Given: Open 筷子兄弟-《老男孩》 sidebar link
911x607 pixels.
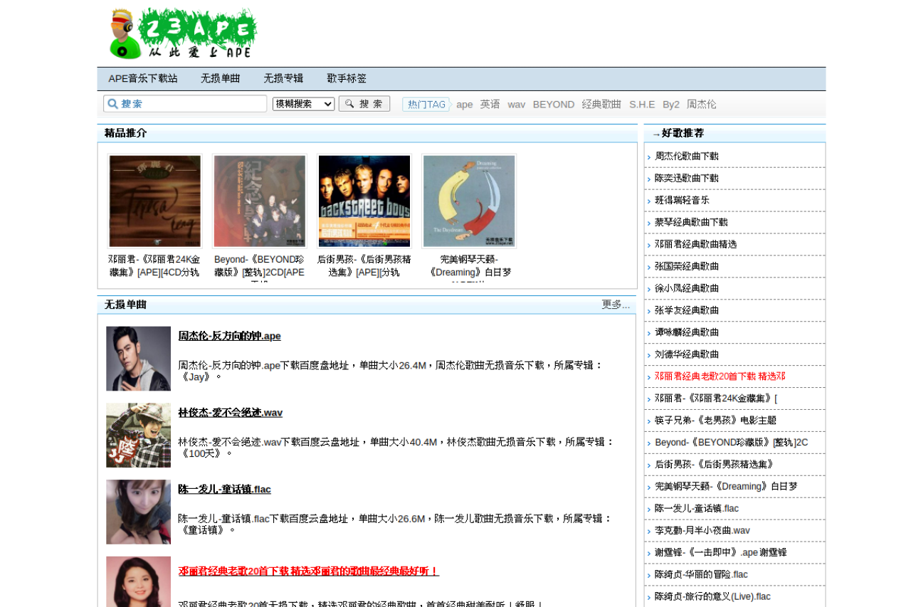Looking at the screenshot, I should pyautogui.click(x=716, y=421).
